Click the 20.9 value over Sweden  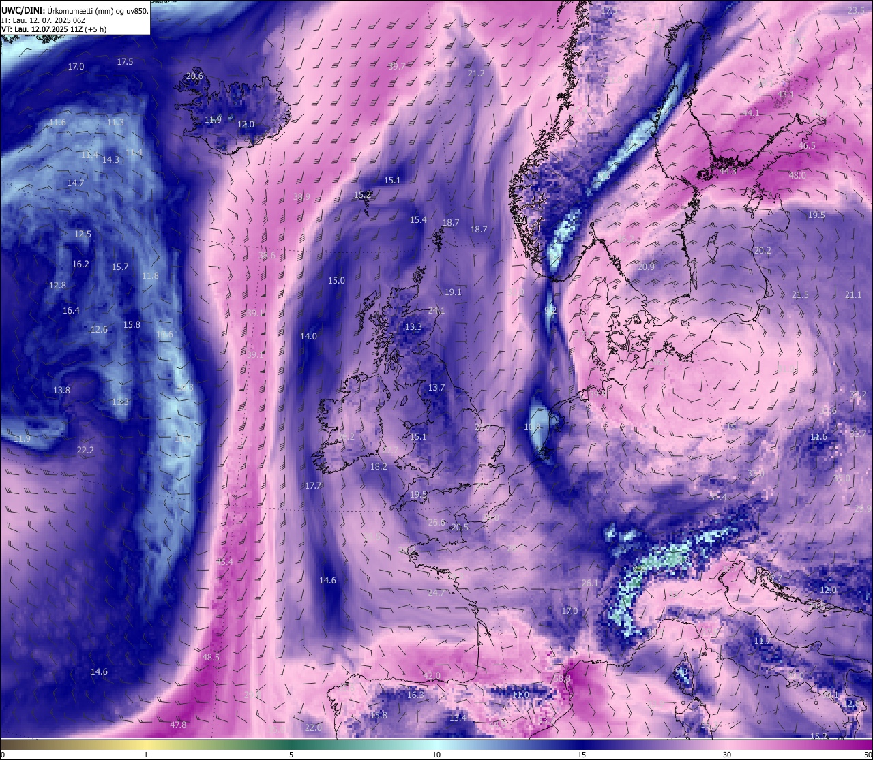click(646, 267)
